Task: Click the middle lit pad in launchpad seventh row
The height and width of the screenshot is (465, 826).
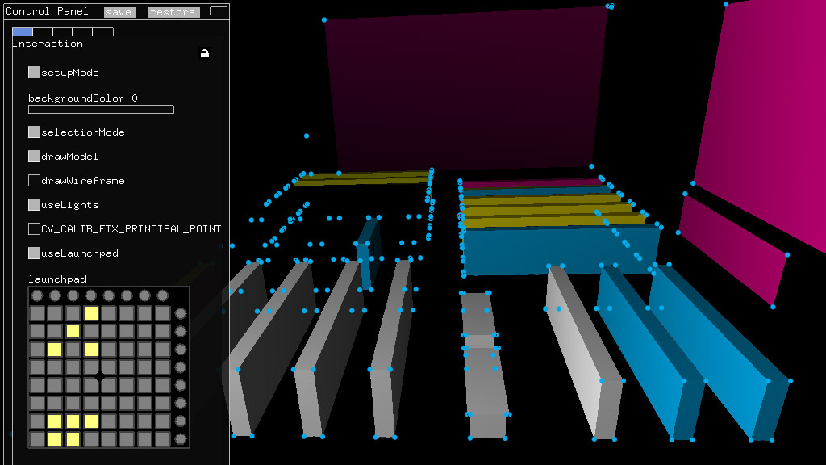Action: point(73,421)
